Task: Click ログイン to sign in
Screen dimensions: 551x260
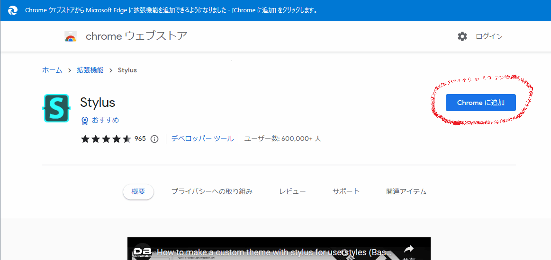Action: click(489, 36)
